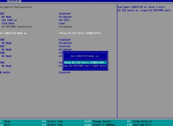173x126 pixels.
Task: Select the COM5 setting label
Action: pos(2,63)
